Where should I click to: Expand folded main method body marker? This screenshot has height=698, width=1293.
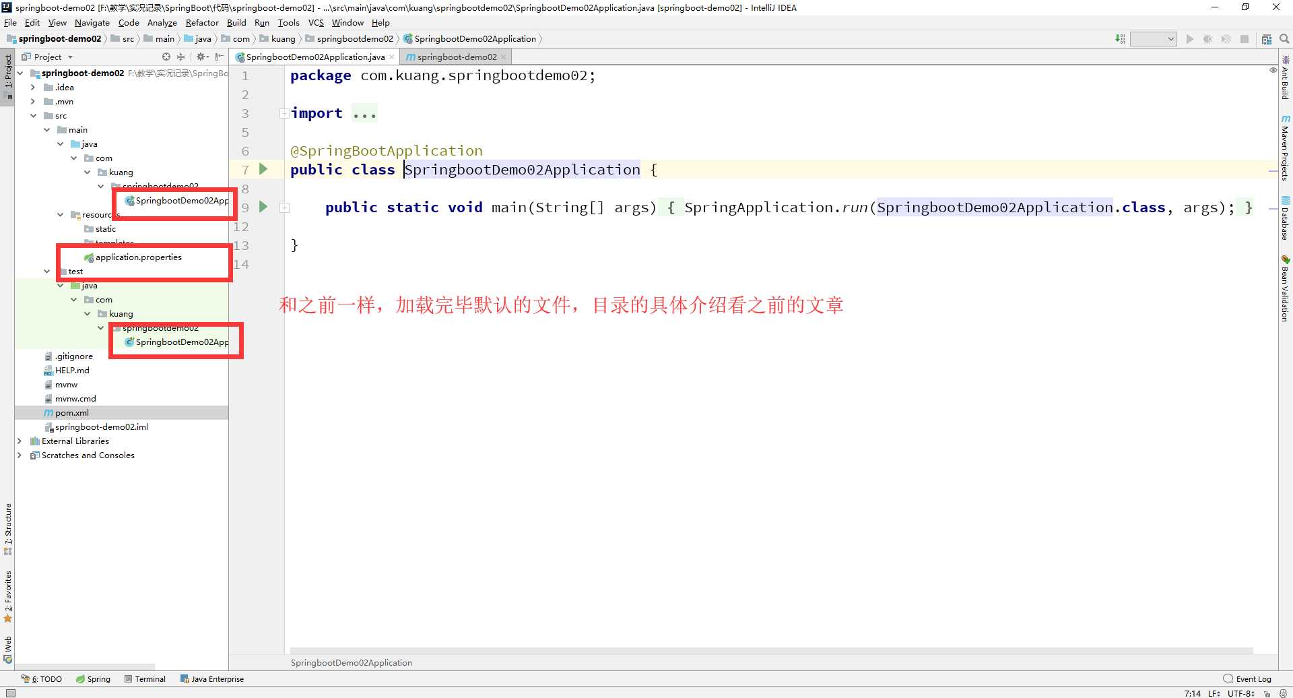(284, 208)
